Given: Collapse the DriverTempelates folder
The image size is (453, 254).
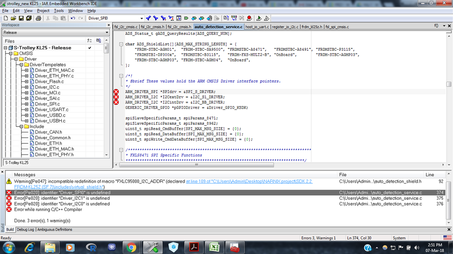Looking at the screenshot, I should pos(21,65).
